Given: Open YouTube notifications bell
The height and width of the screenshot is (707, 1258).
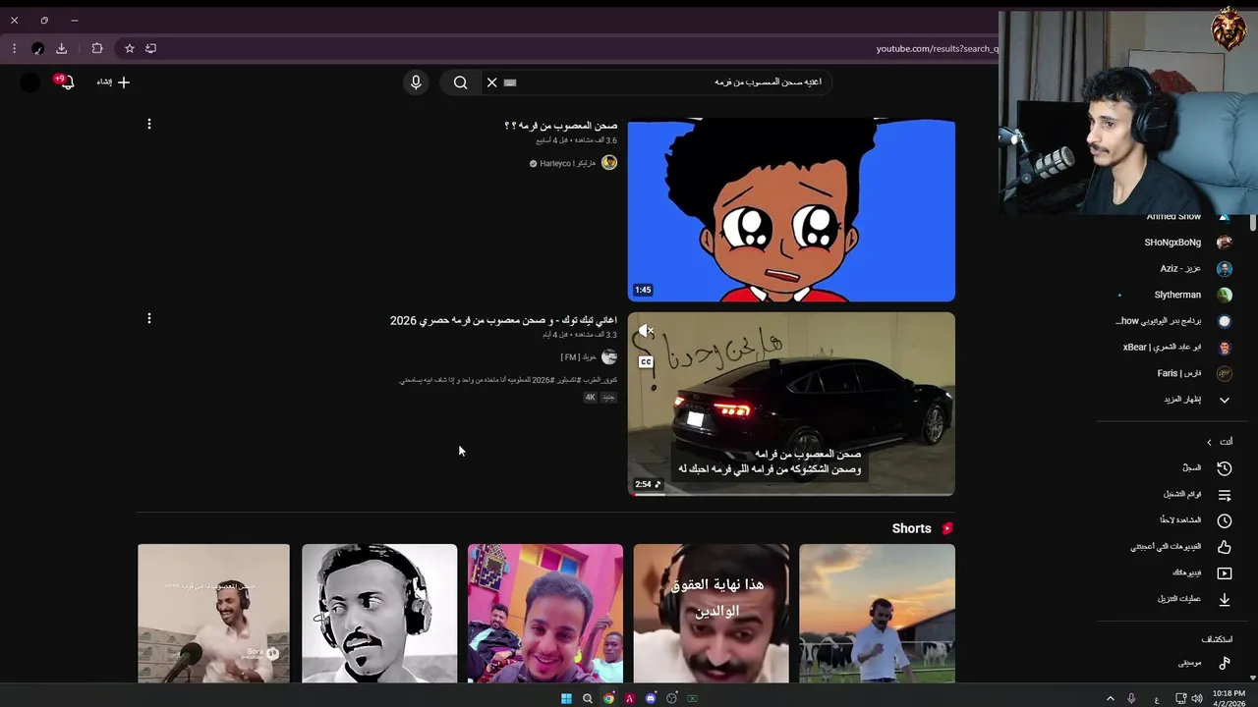Looking at the screenshot, I should pos(66,82).
